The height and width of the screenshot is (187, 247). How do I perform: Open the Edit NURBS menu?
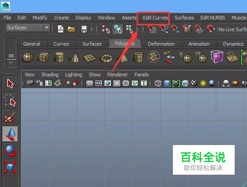212,18
